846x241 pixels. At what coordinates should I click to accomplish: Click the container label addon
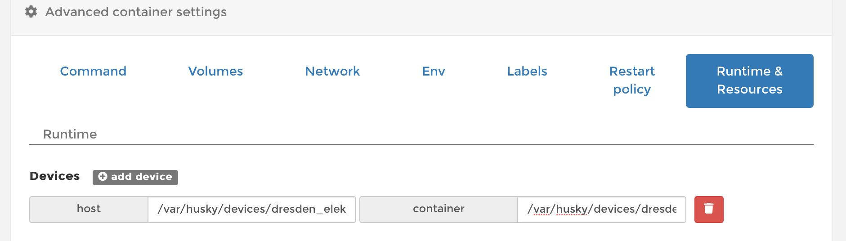[x=439, y=209]
